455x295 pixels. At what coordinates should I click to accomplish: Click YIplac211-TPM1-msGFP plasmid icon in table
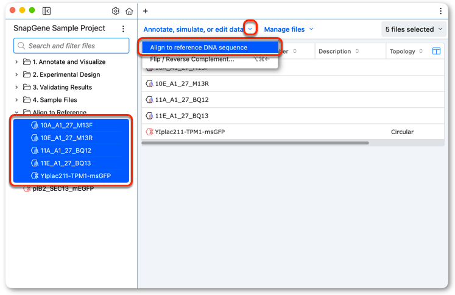(x=149, y=132)
